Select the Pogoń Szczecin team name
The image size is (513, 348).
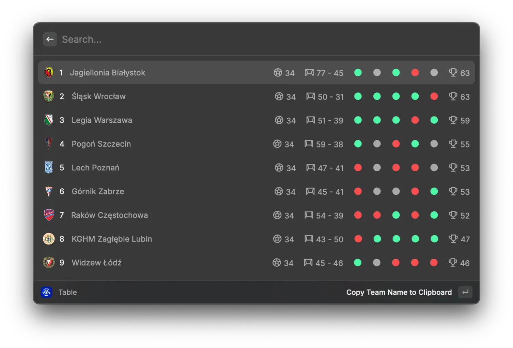point(101,144)
